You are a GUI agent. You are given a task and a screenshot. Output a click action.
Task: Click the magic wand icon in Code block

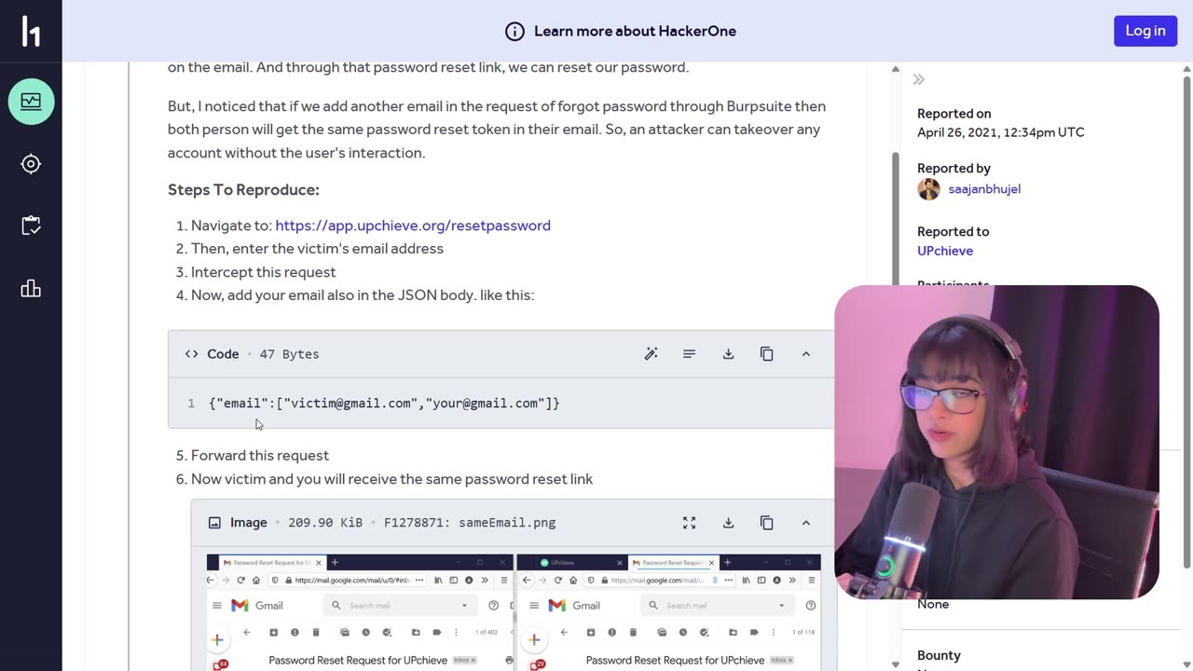[x=651, y=354]
